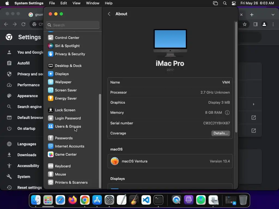Click the macOS Ventura row

point(170,161)
